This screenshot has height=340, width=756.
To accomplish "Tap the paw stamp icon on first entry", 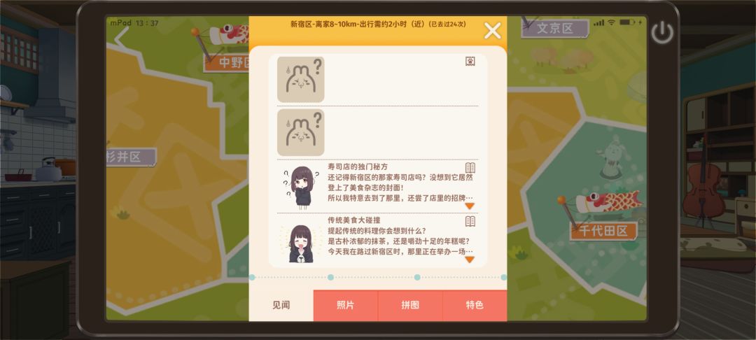I will (470, 61).
